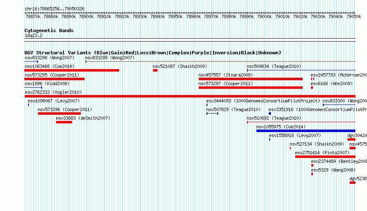Click the 78900k ruler position label
This screenshot has width=367, height=211.
click(86, 16)
